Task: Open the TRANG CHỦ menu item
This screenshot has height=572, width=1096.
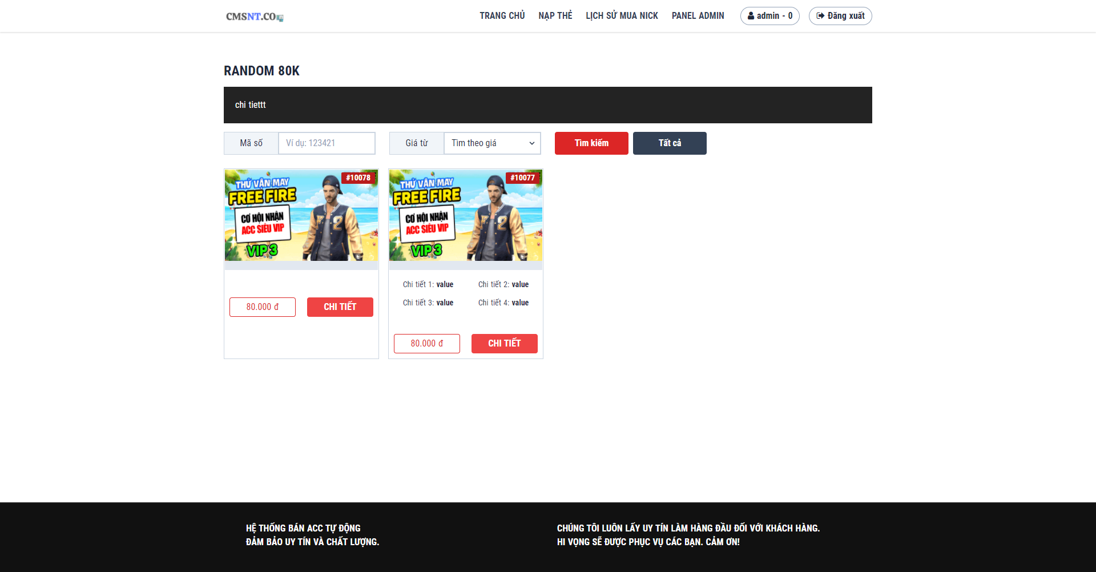Action: 502,16
